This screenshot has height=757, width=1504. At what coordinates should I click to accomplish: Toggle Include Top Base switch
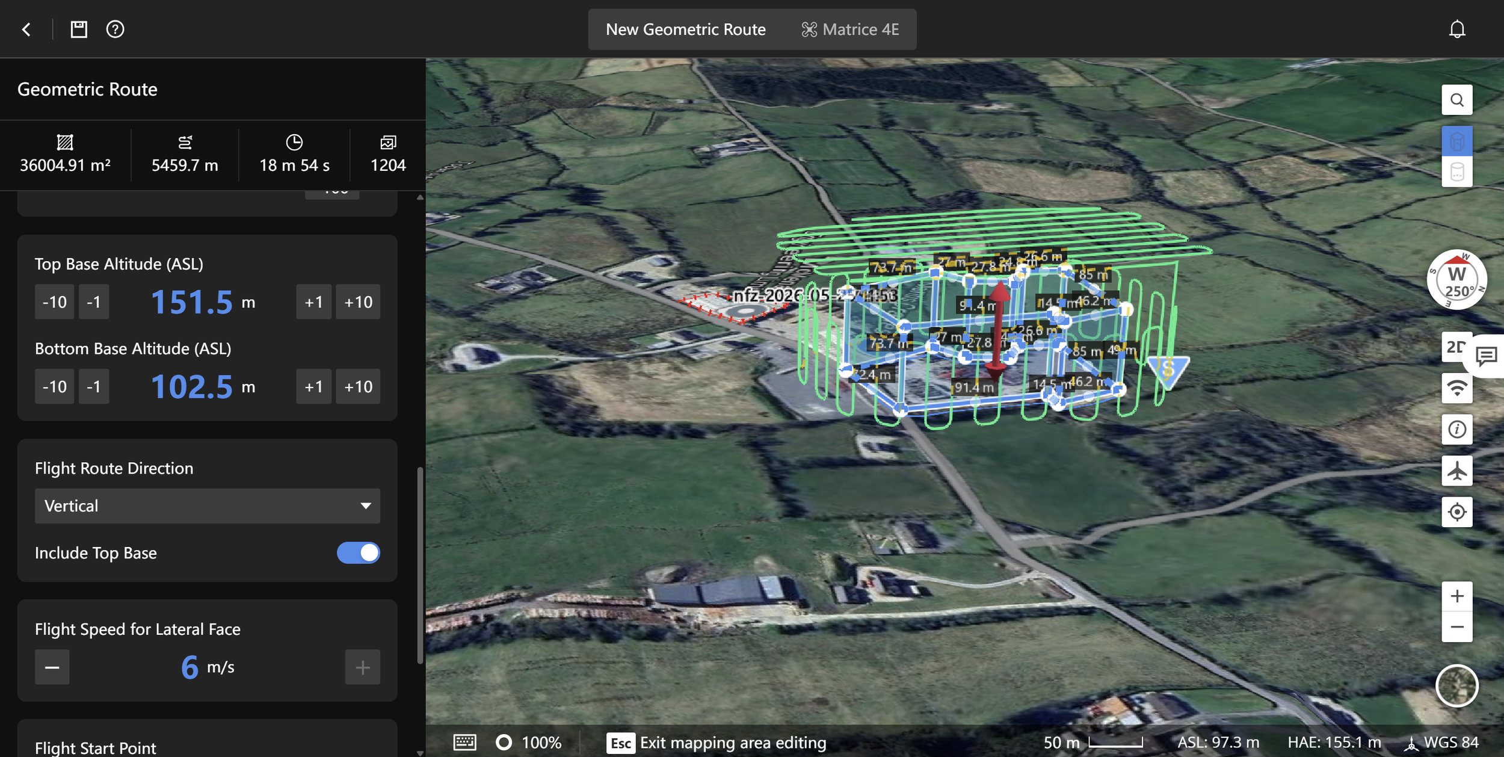[359, 552]
